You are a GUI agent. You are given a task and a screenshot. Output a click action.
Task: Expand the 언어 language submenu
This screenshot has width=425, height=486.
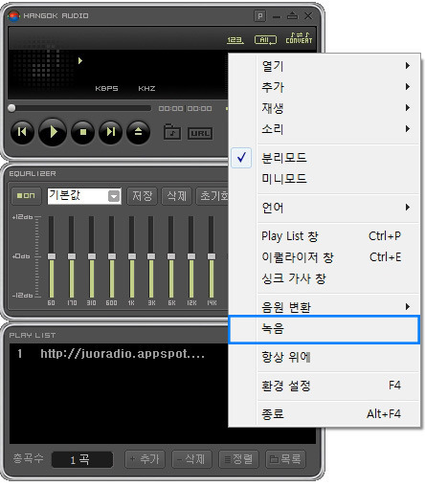(x=324, y=208)
